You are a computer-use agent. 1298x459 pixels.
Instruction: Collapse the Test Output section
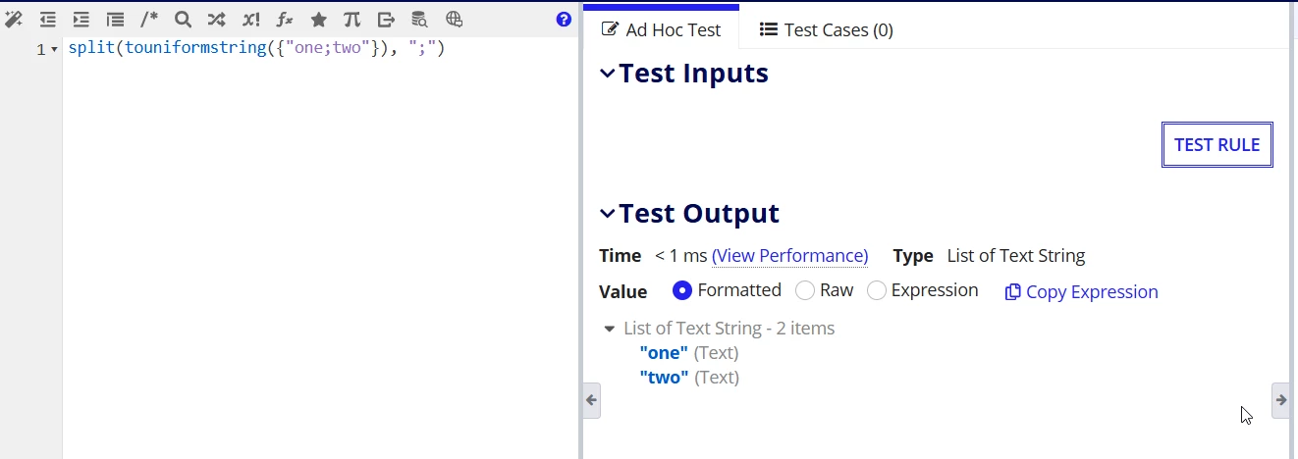[608, 214]
